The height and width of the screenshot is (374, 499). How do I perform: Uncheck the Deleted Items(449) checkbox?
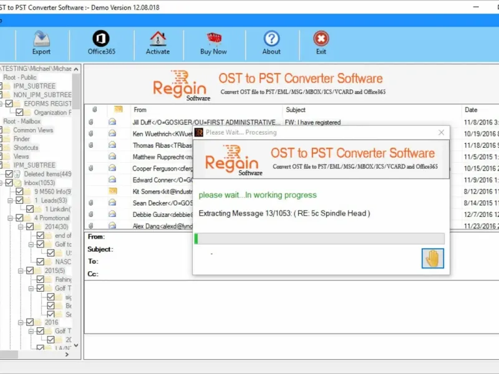tap(9, 174)
